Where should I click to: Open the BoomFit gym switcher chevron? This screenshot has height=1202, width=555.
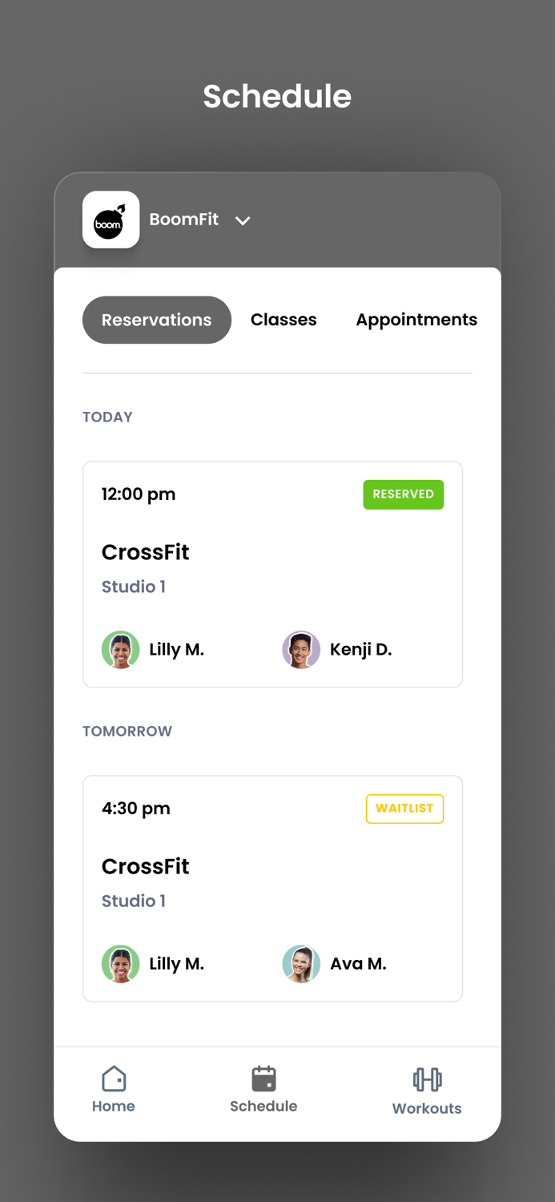click(x=243, y=220)
